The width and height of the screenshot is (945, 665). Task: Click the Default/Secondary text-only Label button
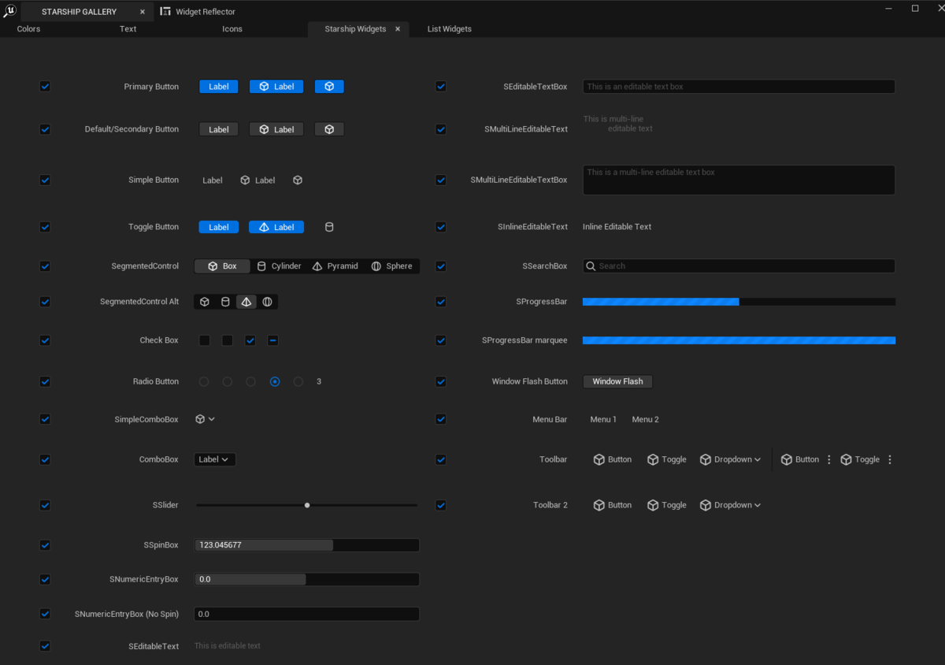coord(219,129)
